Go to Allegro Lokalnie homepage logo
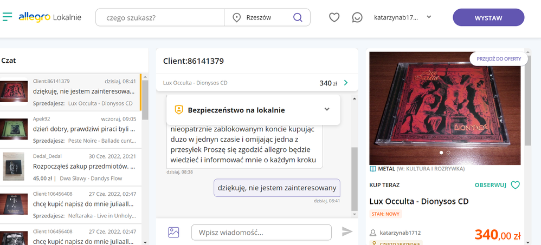 (x=50, y=17)
